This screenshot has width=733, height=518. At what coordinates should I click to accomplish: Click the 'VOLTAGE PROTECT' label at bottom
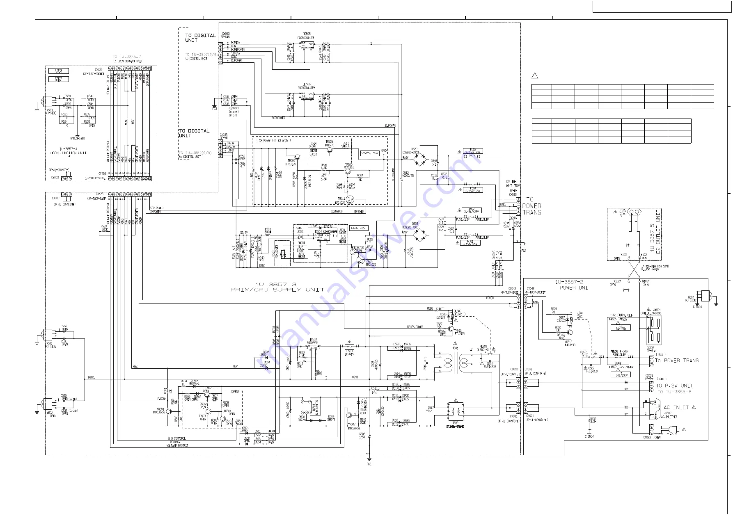177,446
